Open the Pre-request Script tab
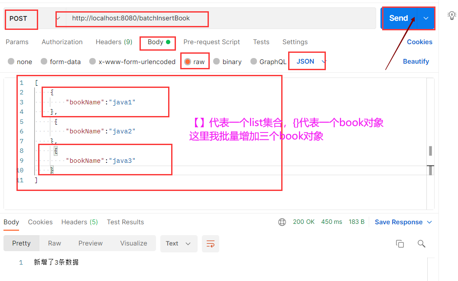This screenshot has width=458, height=281. pyautogui.click(x=212, y=42)
